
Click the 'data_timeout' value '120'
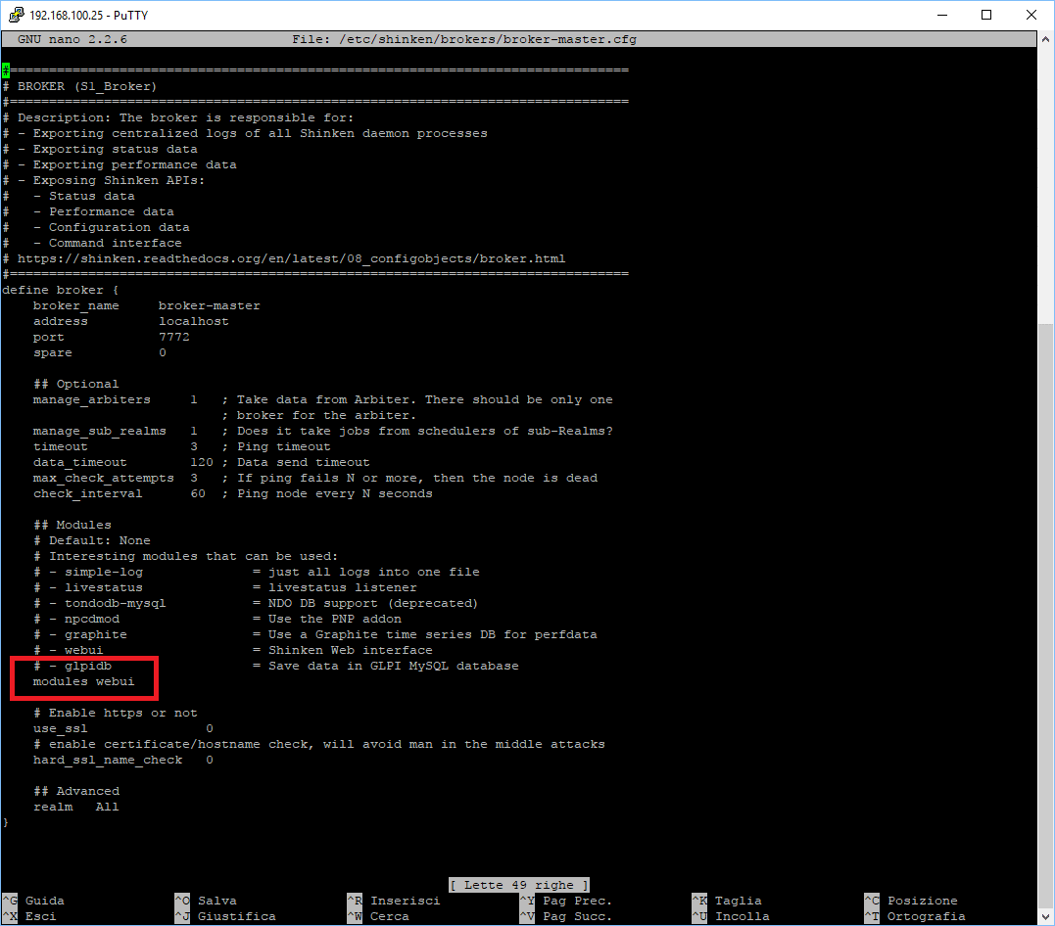[202, 462]
